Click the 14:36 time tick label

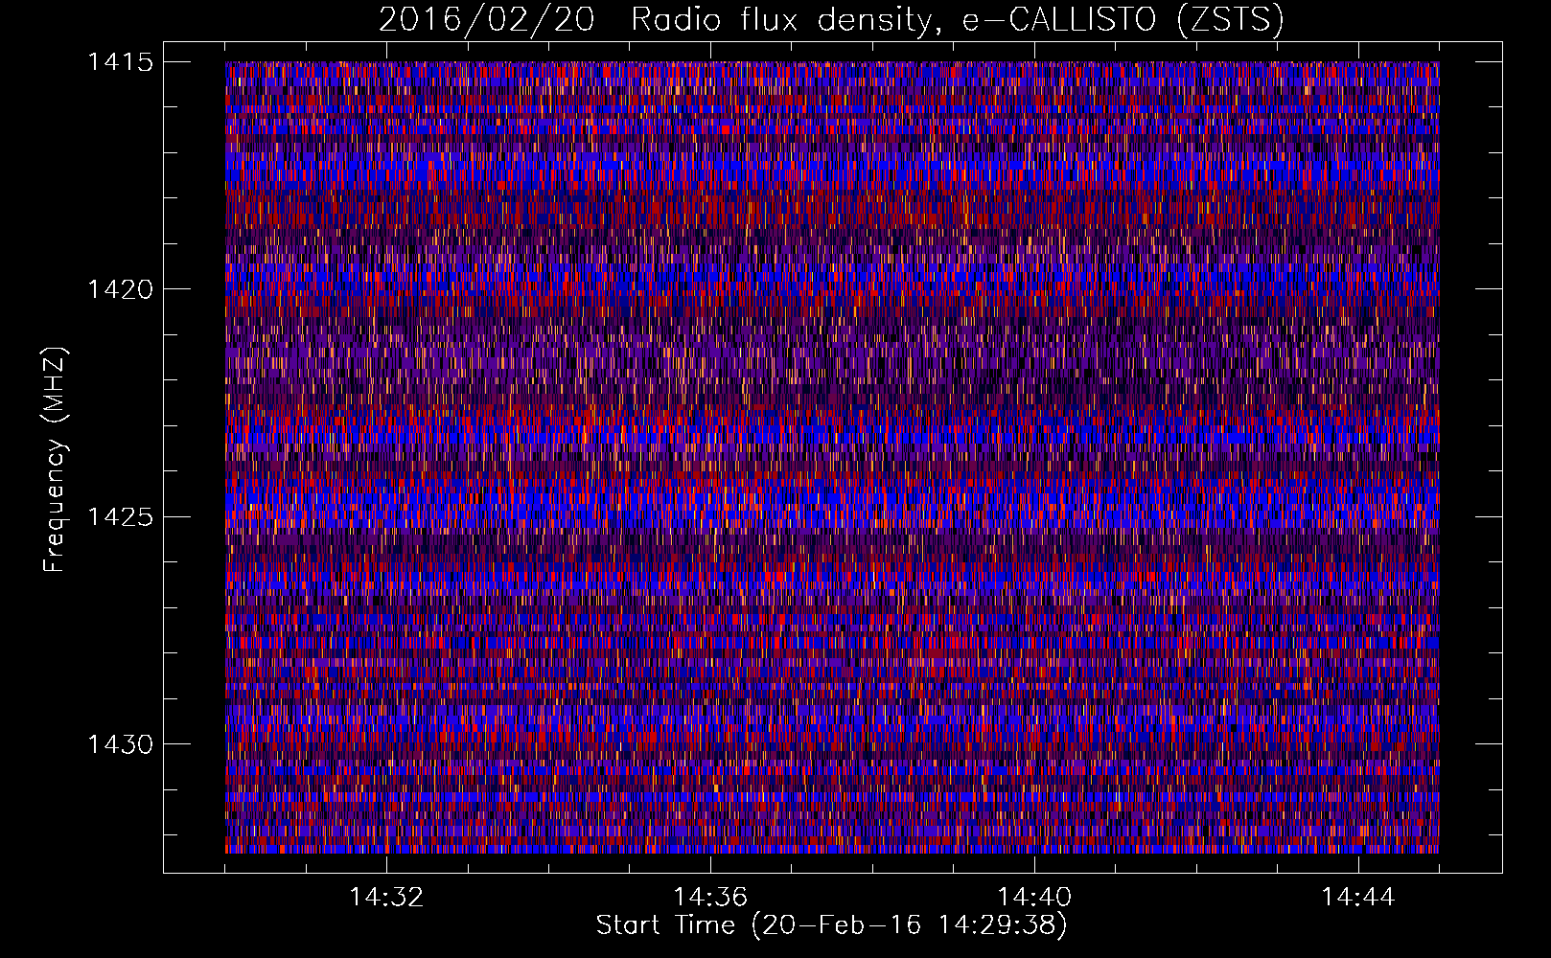710,898
